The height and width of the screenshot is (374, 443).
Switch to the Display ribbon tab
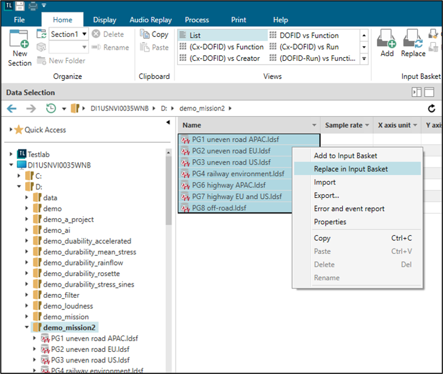(105, 20)
